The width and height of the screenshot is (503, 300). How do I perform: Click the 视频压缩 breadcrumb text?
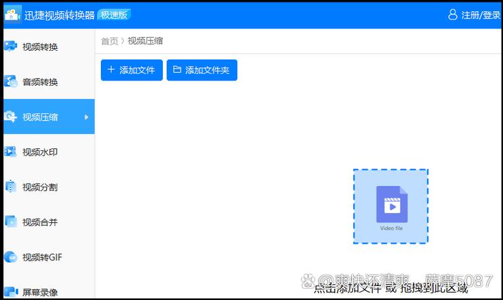(145, 41)
